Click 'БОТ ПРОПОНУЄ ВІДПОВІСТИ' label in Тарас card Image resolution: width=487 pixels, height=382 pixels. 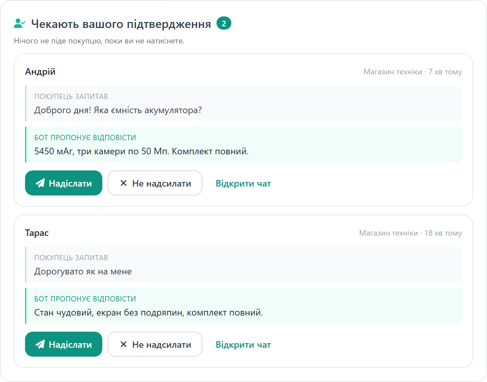pyautogui.click(x=85, y=299)
